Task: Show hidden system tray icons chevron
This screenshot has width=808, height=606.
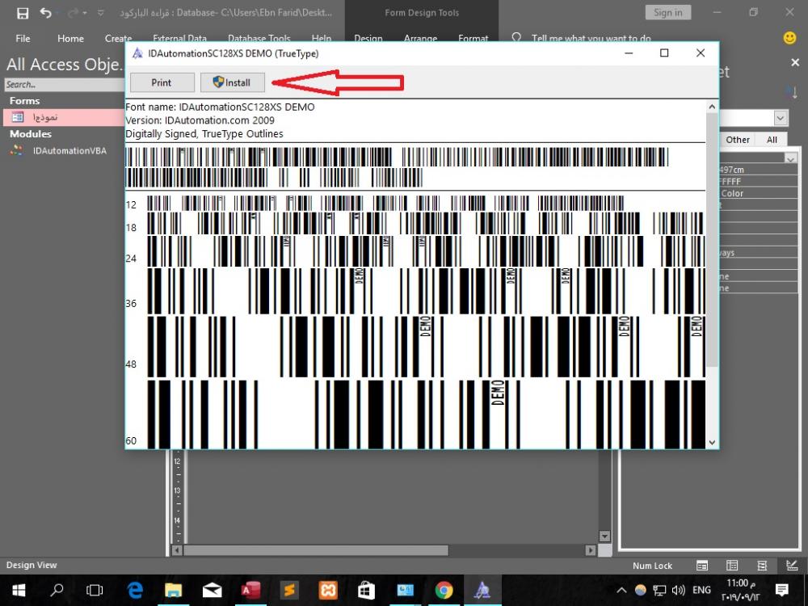Action: click(621, 590)
